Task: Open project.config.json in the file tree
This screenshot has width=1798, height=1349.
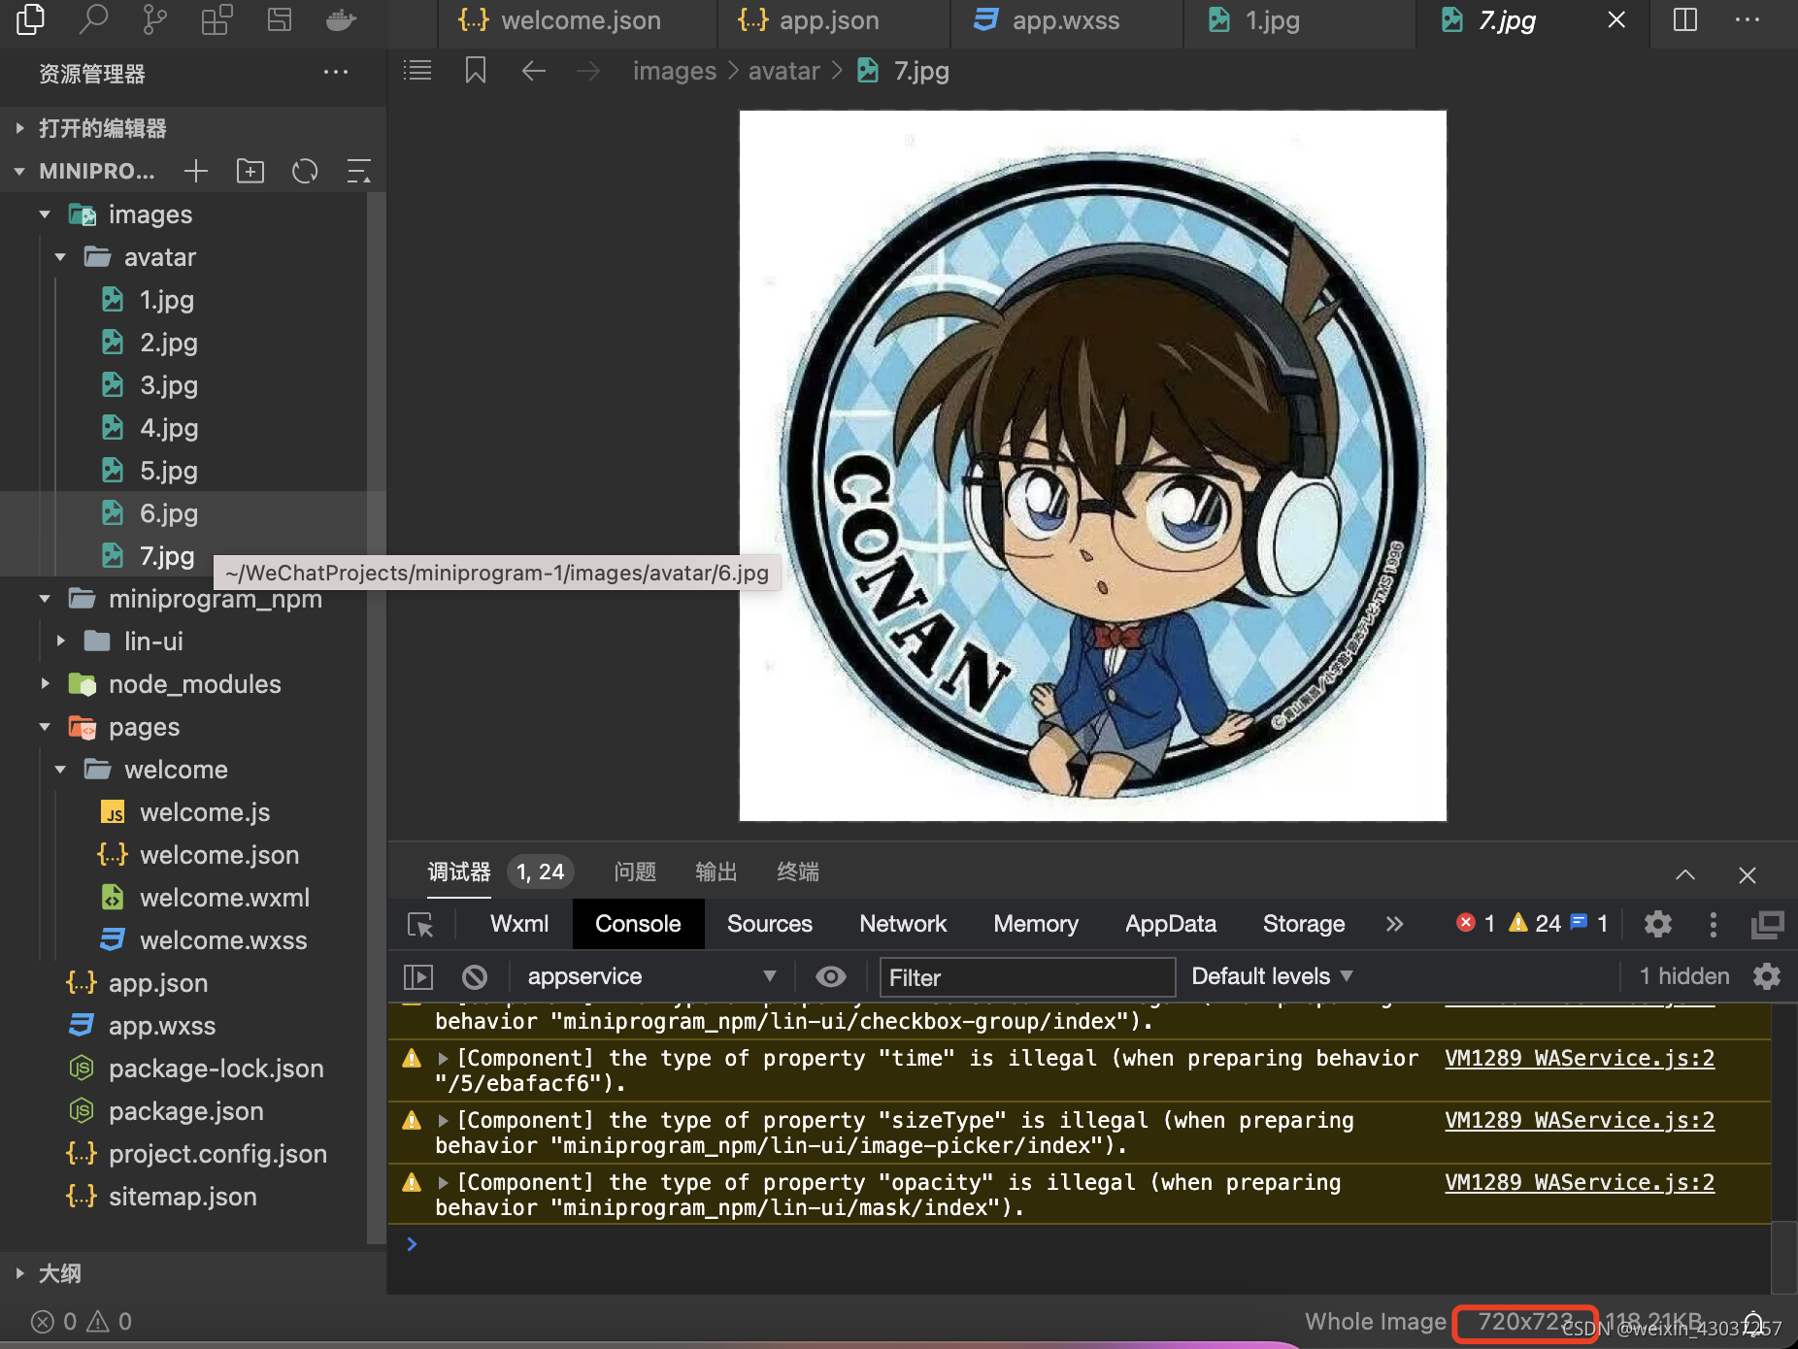Action: coord(217,1154)
